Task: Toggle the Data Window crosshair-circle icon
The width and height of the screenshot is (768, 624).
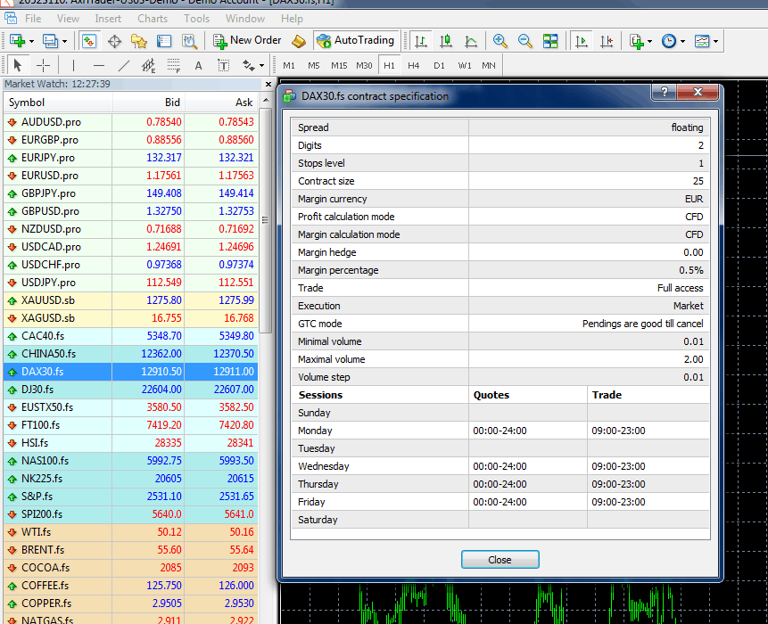Action: coord(114,41)
